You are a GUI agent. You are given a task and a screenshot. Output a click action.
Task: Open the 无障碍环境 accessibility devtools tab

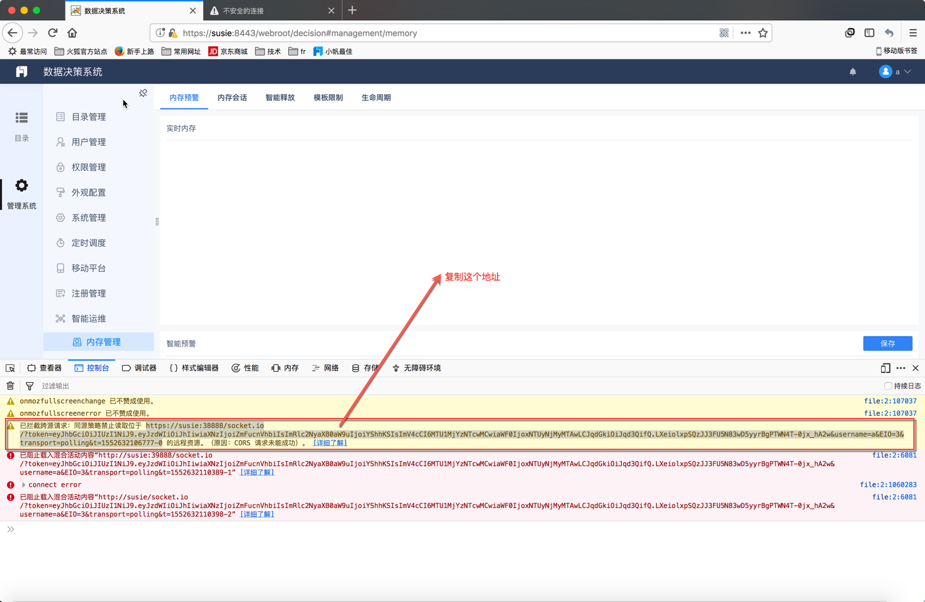coord(417,368)
